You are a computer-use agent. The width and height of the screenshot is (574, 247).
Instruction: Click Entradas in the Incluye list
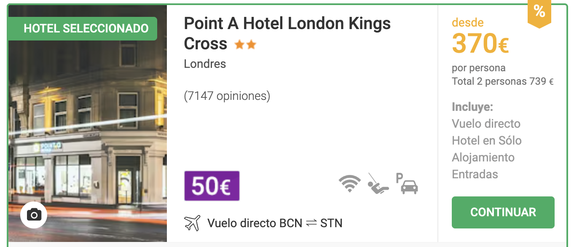475,174
